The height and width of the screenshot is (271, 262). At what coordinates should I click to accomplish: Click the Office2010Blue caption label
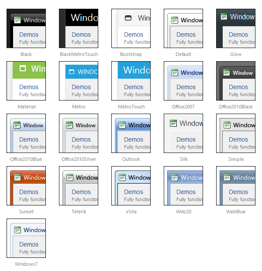pos(26,159)
